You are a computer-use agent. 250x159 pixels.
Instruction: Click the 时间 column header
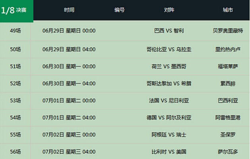pyautogui.click(x=69, y=10)
